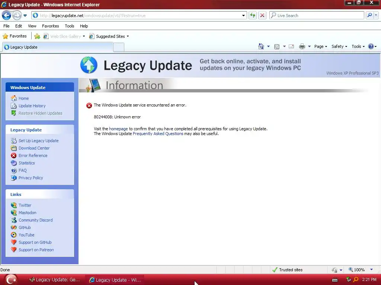The width and height of the screenshot is (381, 285).
Task: Click the blue Help question mark icon
Action: tap(371, 46)
